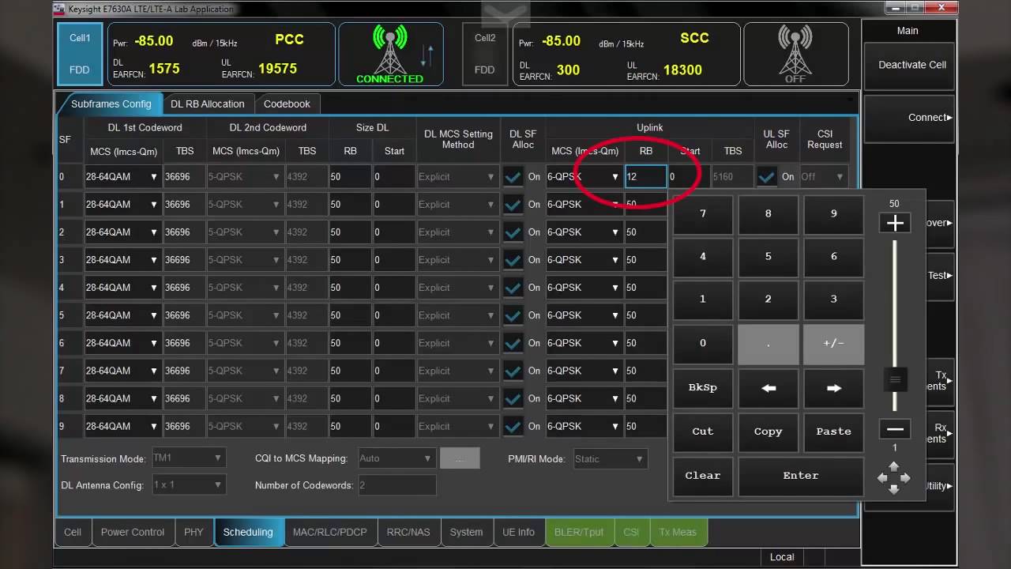This screenshot has height=569, width=1011.
Task: Switch to the DL RB Allocation tab
Action: coord(208,104)
